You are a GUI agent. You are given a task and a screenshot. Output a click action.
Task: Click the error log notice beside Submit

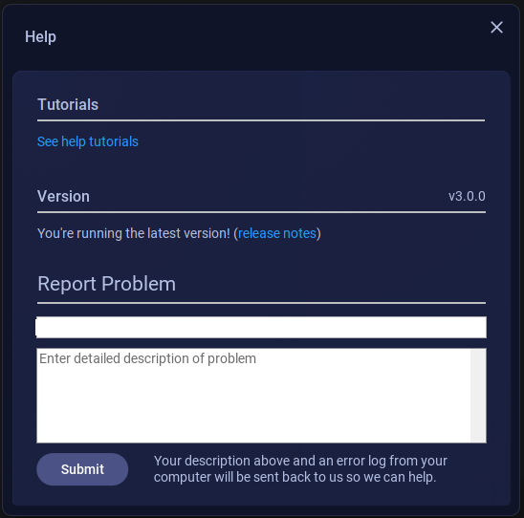[300, 469]
